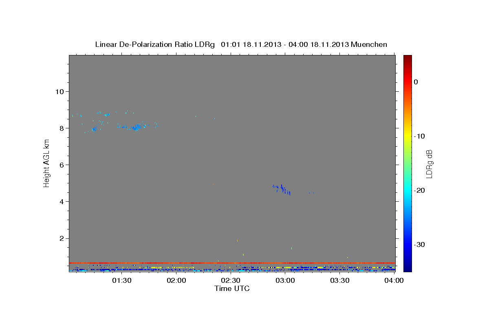Click the dark blue bottom of the colorbar
This screenshot has width=489, height=326.
[x=407, y=267]
